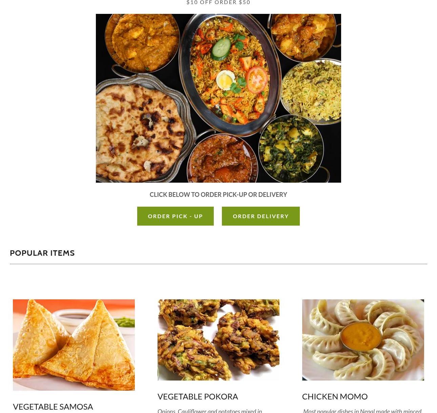
Task: Click the Order Pick-Up button
Action: coord(175,216)
